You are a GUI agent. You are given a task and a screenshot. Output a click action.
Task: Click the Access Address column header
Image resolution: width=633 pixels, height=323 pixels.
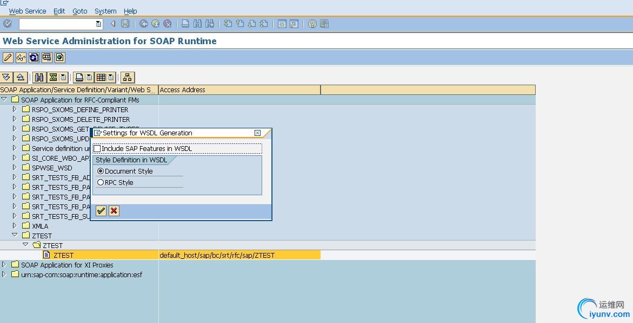point(239,90)
